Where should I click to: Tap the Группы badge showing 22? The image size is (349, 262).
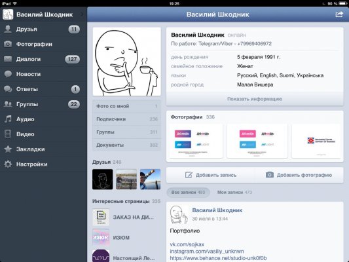pyautogui.click(x=74, y=104)
